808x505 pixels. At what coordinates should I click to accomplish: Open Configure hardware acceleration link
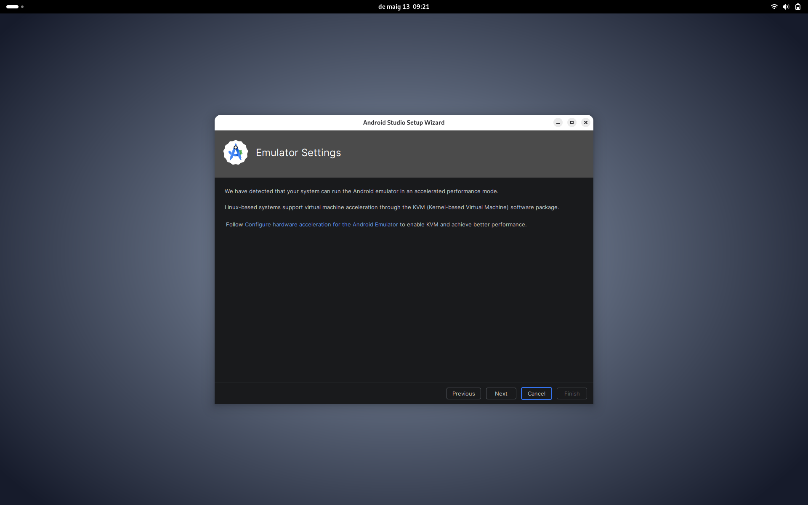321,225
